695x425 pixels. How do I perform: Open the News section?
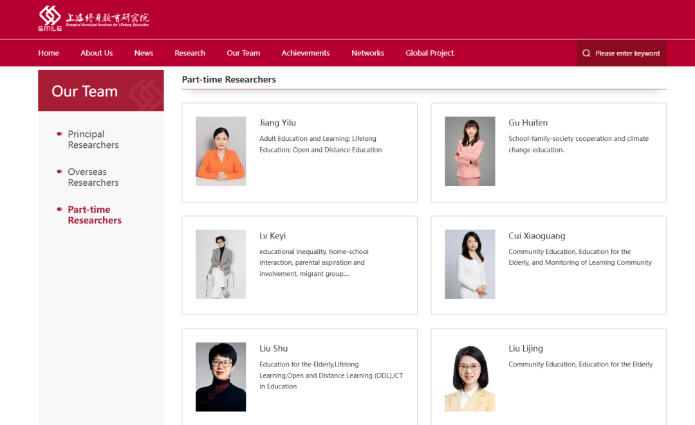144,53
